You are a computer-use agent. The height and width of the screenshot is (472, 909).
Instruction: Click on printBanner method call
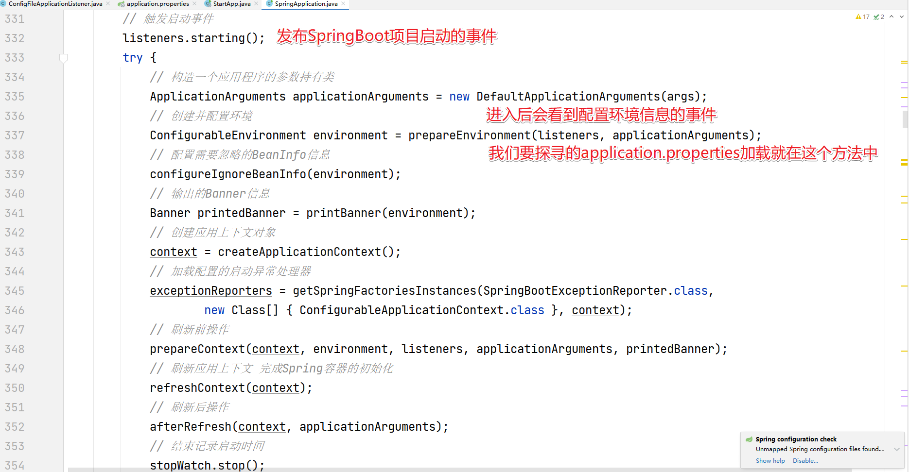click(344, 213)
